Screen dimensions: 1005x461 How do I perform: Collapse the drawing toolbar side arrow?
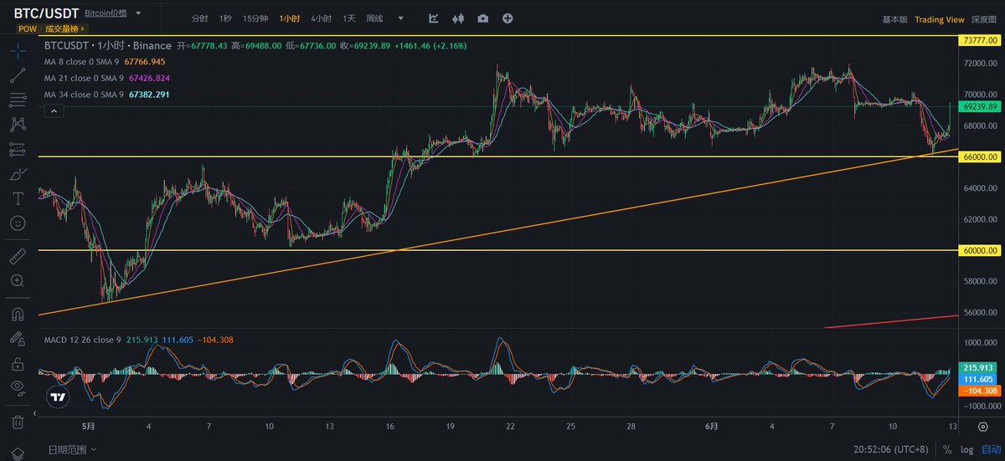coord(36,414)
